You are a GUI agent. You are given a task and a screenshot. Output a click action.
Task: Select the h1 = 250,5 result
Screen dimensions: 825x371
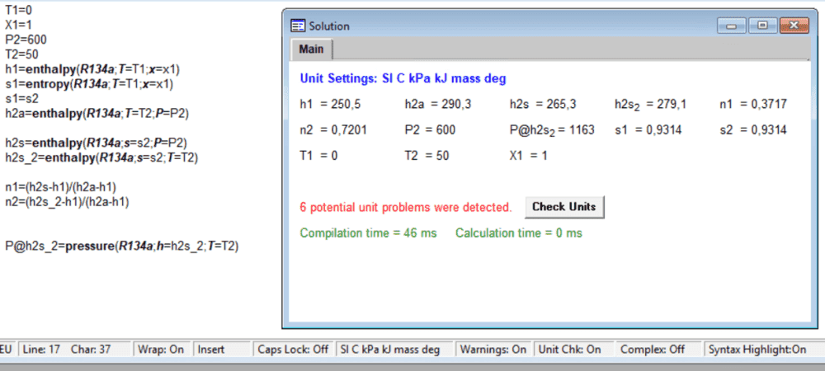coord(331,104)
